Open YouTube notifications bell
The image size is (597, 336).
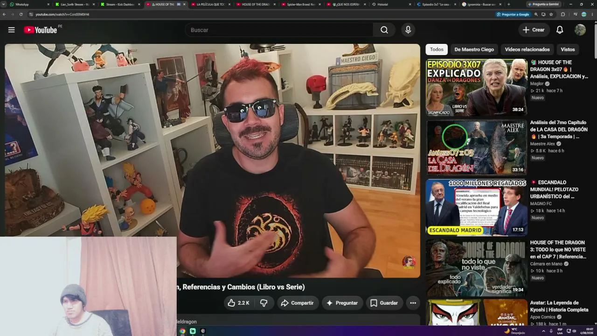(560, 30)
